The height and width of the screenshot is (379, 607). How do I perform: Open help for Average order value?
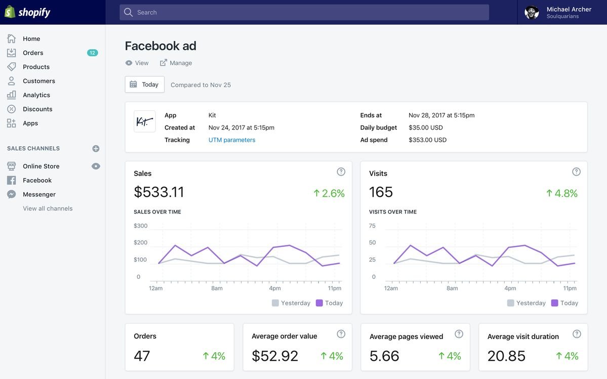pyautogui.click(x=341, y=334)
